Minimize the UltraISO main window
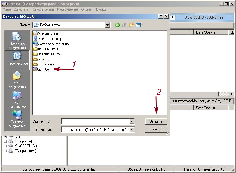The width and height of the screenshot is (236, 173). 221,4
